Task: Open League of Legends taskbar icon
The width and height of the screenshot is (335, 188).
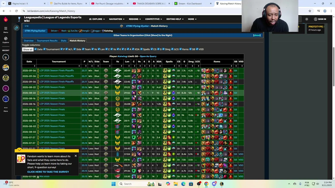Action: (x=222, y=184)
